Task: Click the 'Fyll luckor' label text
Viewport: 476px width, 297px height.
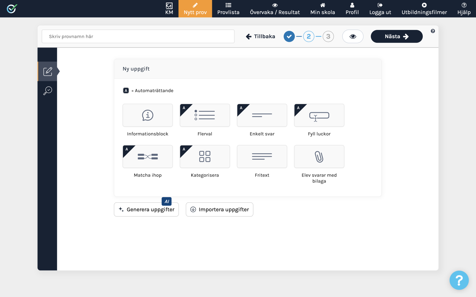Action: click(319, 134)
